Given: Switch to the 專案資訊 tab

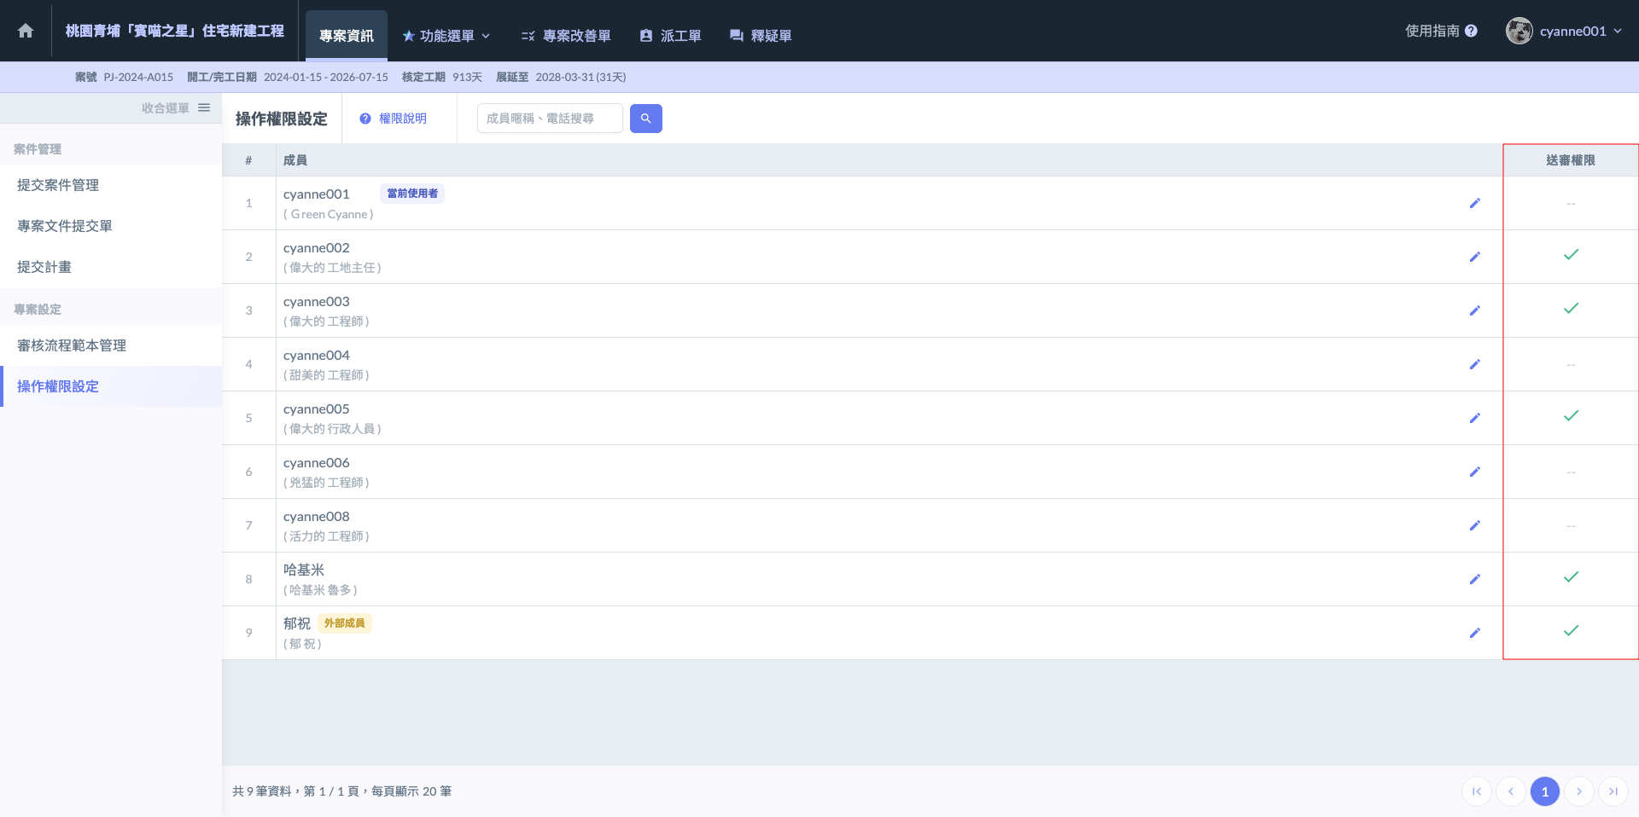Looking at the screenshot, I should point(347,36).
